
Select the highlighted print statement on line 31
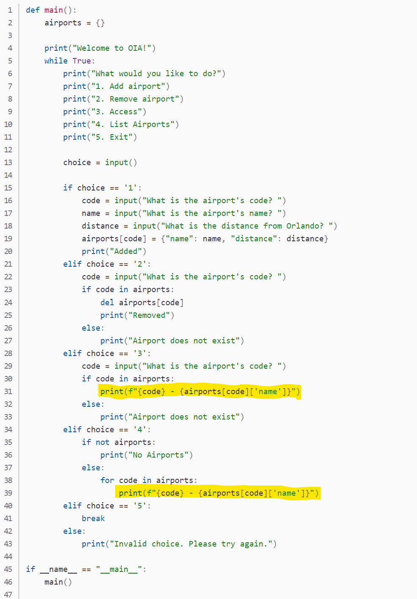pos(199,391)
